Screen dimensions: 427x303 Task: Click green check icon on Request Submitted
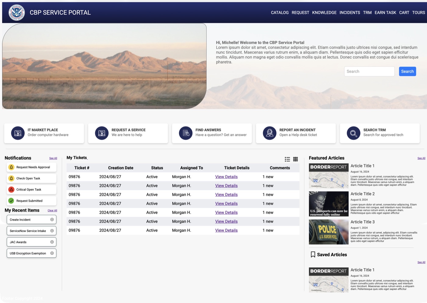(11, 201)
